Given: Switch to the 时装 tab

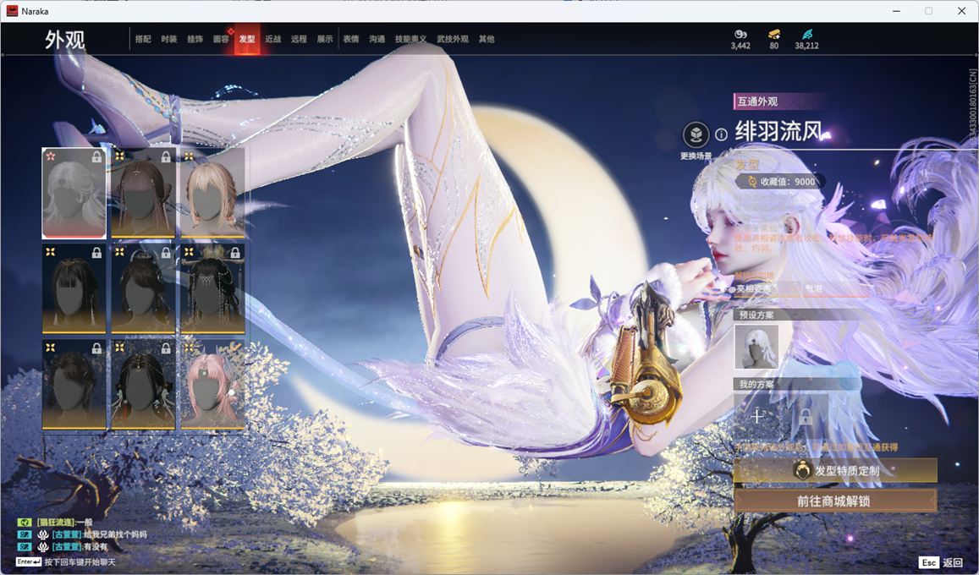Looking at the screenshot, I should (x=168, y=39).
